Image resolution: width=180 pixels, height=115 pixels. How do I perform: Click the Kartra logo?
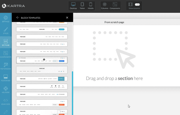point(13,6)
